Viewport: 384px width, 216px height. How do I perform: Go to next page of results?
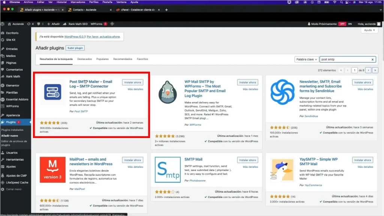pyautogui.click(x=368, y=70)
